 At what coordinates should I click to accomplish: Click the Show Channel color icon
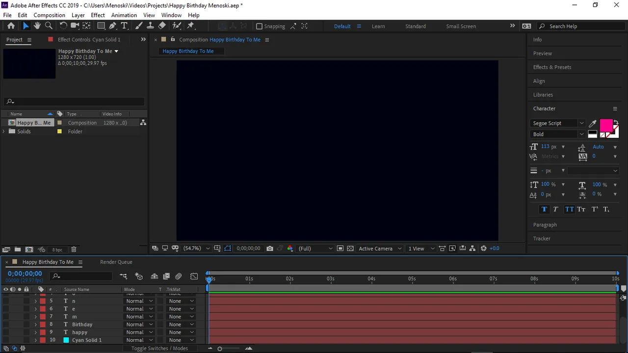(290, 249)
